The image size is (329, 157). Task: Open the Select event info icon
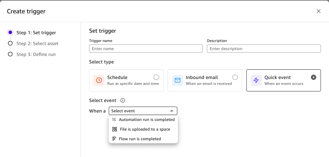click(x=123, y=100)
